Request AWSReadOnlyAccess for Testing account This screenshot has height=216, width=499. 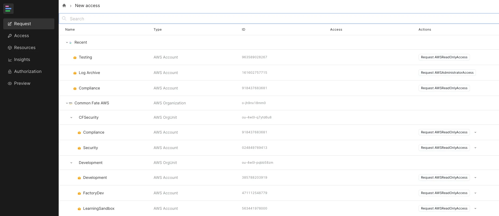click(444, 57)
